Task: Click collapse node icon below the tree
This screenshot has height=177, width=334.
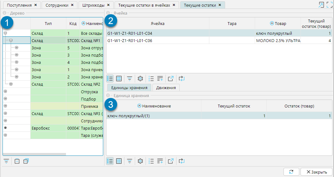Action: [x=17, y=162]
